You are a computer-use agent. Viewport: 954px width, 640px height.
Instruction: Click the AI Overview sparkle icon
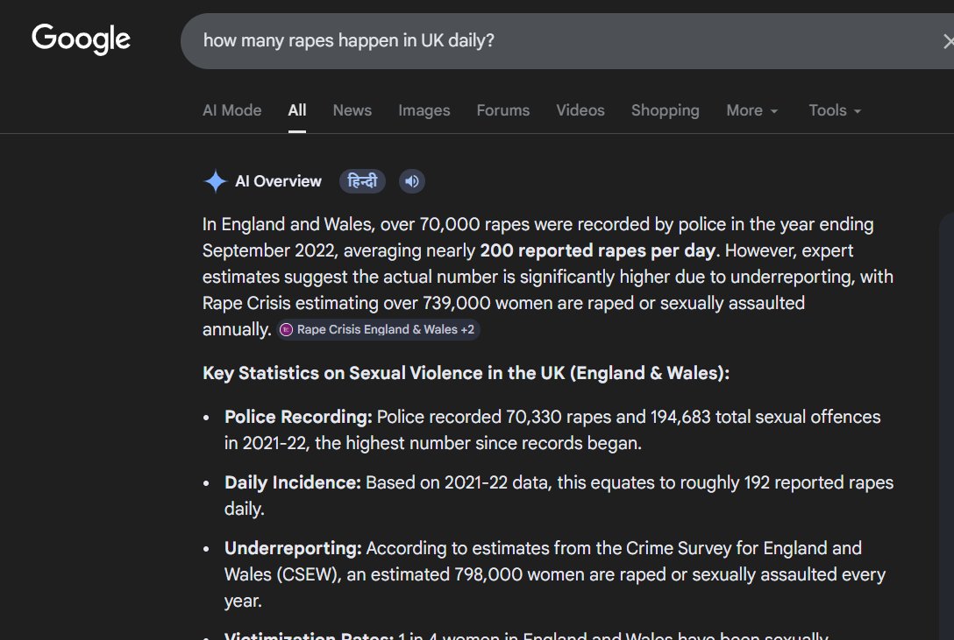[x=216, y=181]
